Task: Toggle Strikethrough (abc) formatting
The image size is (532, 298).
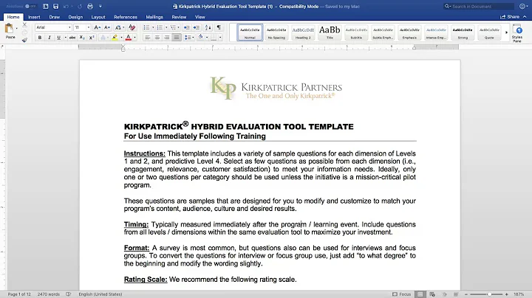Action: [x=72, y=38]
